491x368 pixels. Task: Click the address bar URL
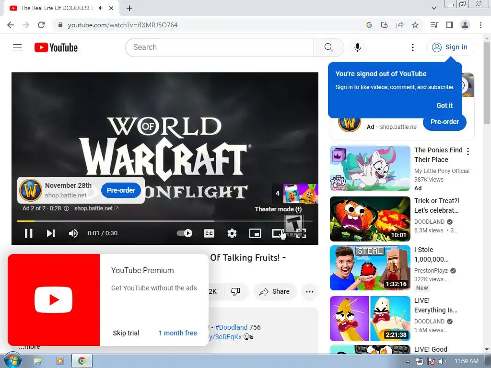[x=123, y=25]
